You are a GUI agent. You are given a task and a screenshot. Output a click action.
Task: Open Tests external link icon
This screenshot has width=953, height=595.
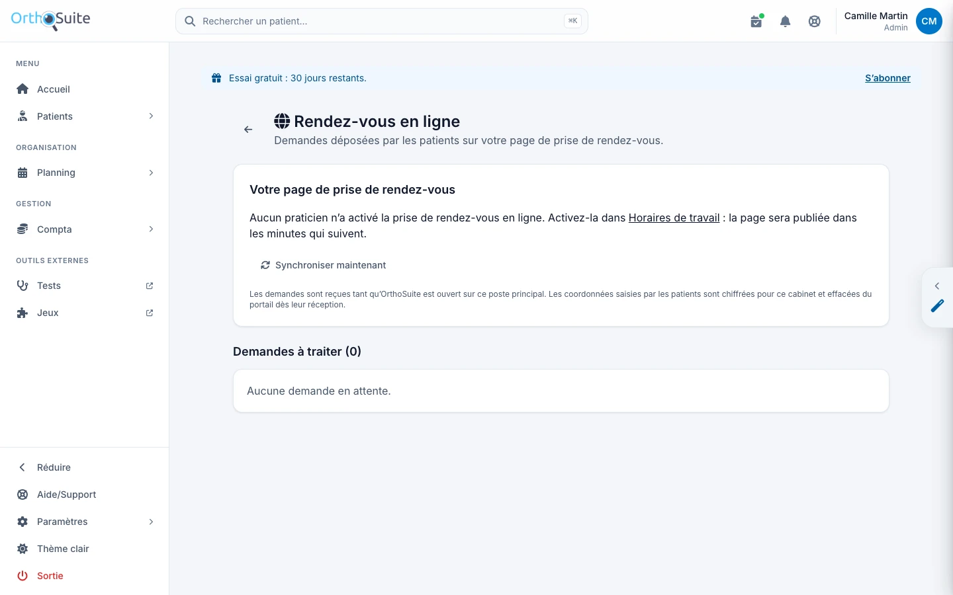(150, 286)
